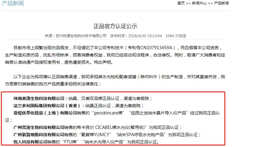Select company name 广州梵莲生物科技有限公司
This screenshot has height=147, width=254.
tap(39, 127)
